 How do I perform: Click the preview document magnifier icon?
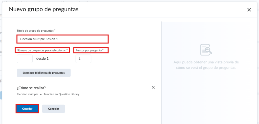(206, 50)
